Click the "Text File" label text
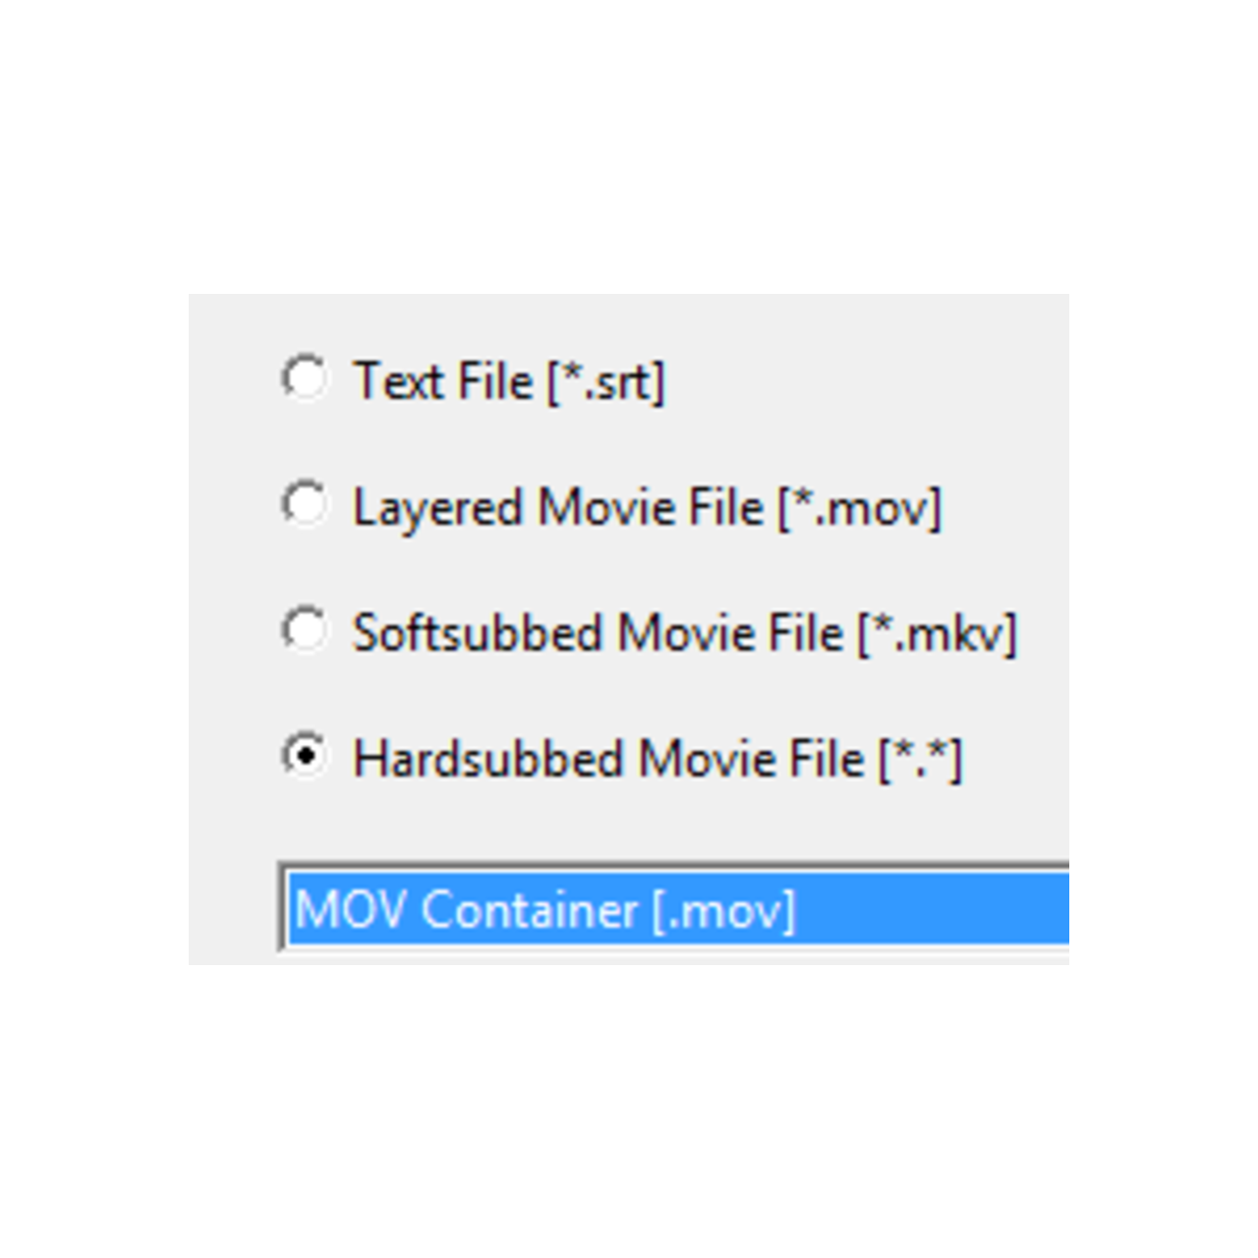Image resolution: width=1258 pixels, height=1258 pixels. [443, 380]
